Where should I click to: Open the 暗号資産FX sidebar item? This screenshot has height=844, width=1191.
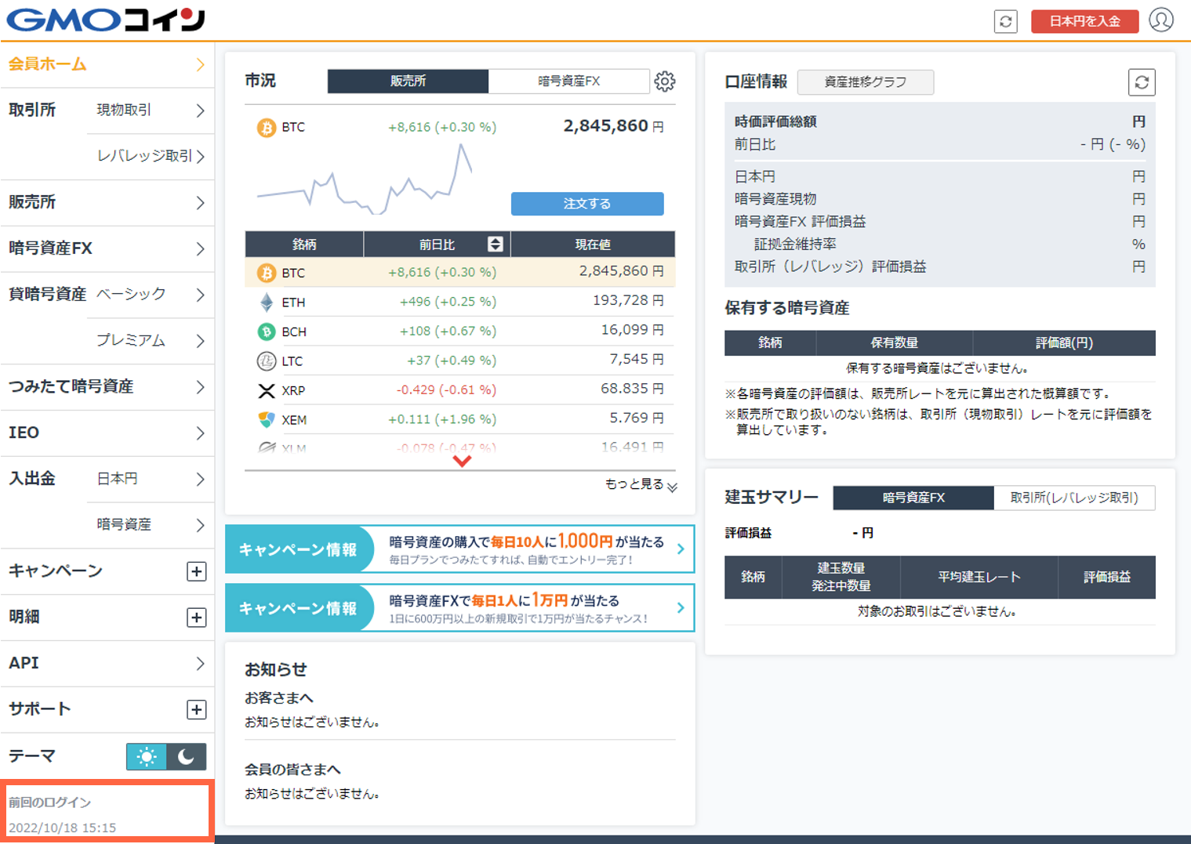coord(107,248)
